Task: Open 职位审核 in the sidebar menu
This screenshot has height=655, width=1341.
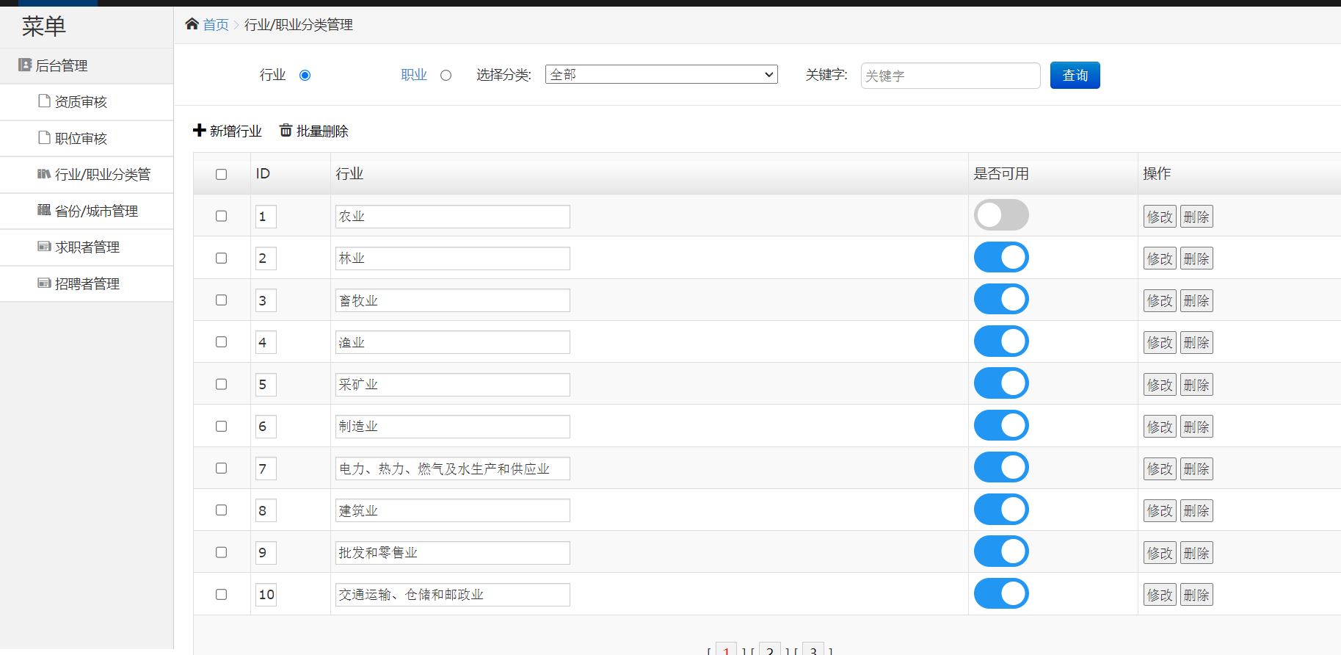Action: (x=87, y=138)
